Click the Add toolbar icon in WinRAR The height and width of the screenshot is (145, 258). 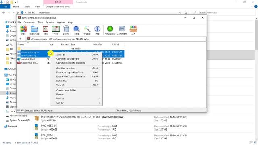click(x=23, y=30)
